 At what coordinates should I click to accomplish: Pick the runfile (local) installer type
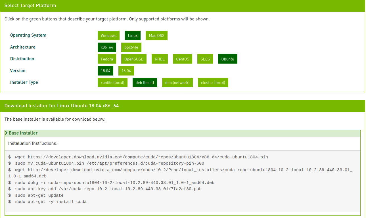coord(112,83)
